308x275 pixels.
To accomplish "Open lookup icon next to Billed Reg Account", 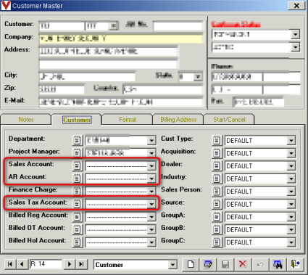I will tap(77, 217).
